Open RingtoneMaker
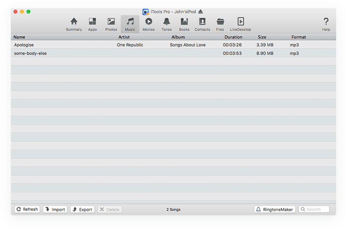This screenshot has width=347, height=229. click(275, 209)
